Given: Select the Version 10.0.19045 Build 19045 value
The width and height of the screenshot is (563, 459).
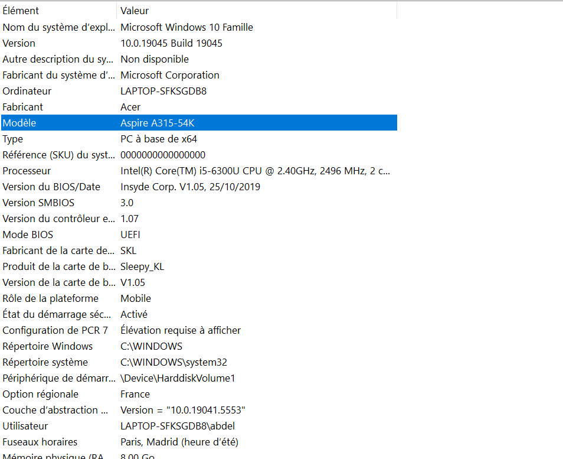Looking at the screenshot, I should click(171, 43).
